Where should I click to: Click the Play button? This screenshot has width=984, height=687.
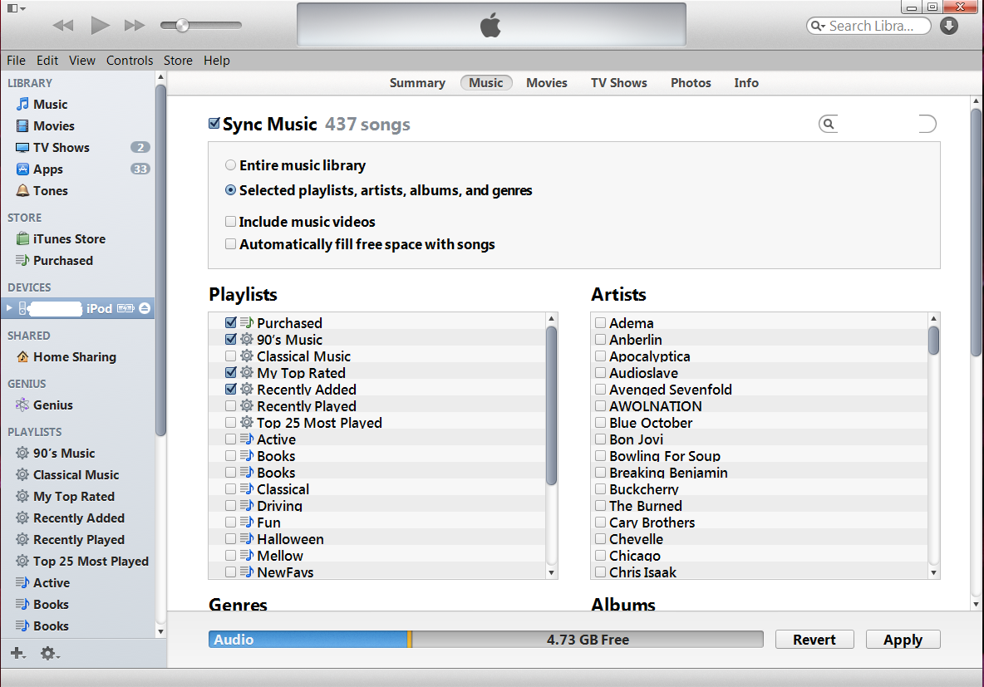pyautogui.click(x=100, y=25)
